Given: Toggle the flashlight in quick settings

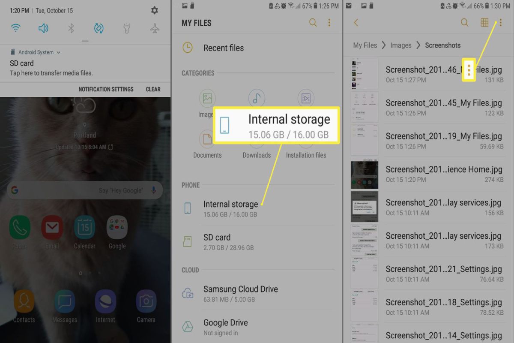Looking at the screenshot, I should pyautogui.click(x=127, y=29).
